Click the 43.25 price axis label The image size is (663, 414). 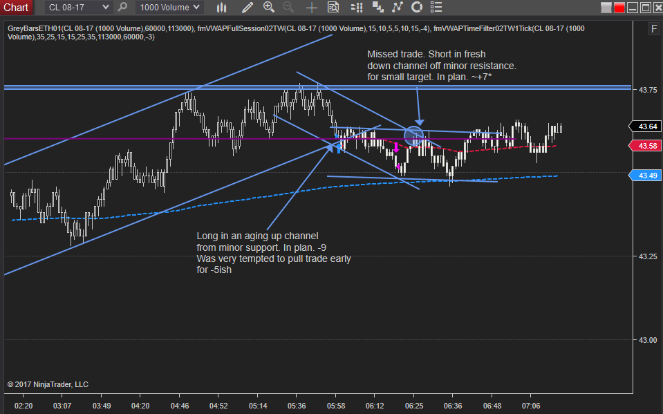click(x=648, y=256)
